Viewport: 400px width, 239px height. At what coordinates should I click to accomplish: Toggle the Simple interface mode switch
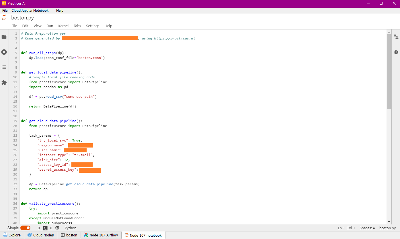(x=25, y=228)
